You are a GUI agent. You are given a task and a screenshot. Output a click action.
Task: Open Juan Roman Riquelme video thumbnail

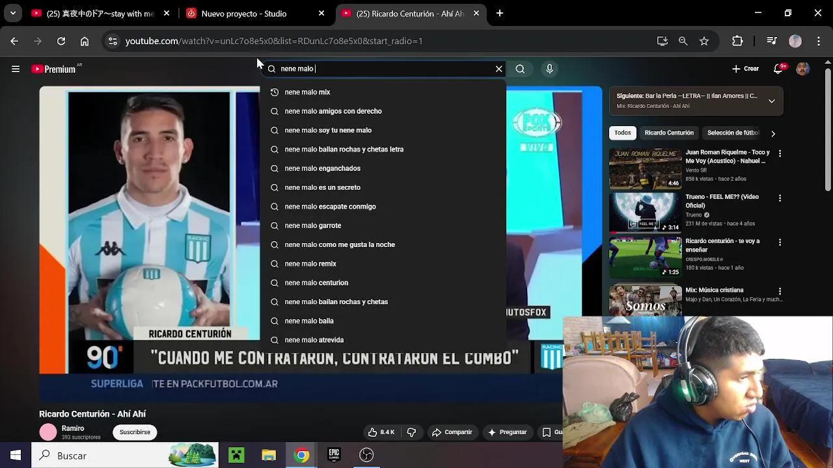pyautogui.click(x=645, y=168)
